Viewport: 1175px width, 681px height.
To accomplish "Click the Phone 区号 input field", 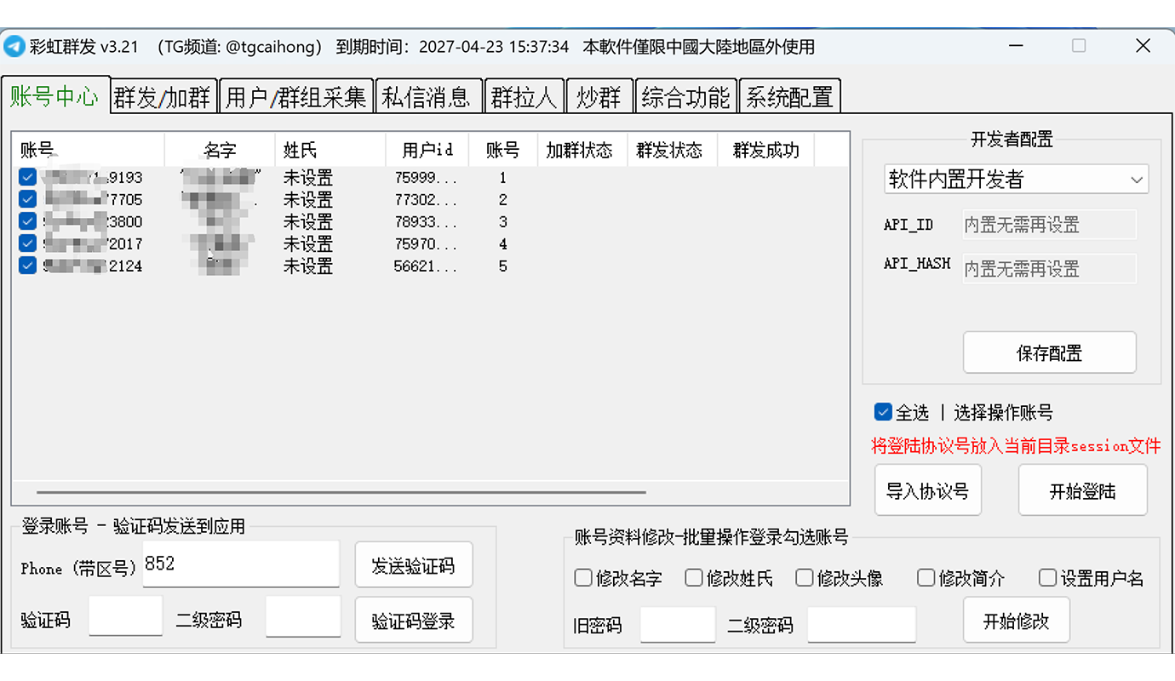I will tap(241, 564).
